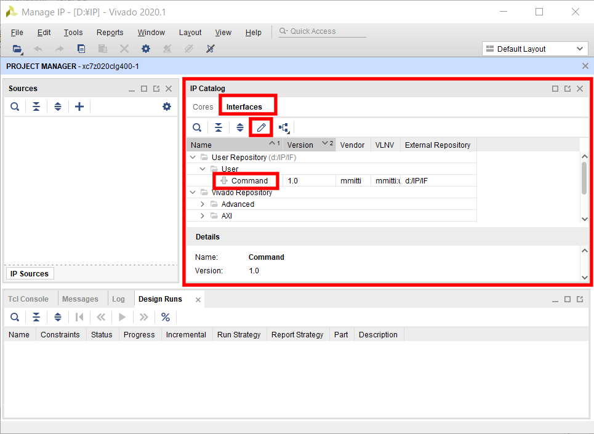Screen dimensions: 594x434
Task: Click the External Repository column header
Action: (x=438, y=145)
